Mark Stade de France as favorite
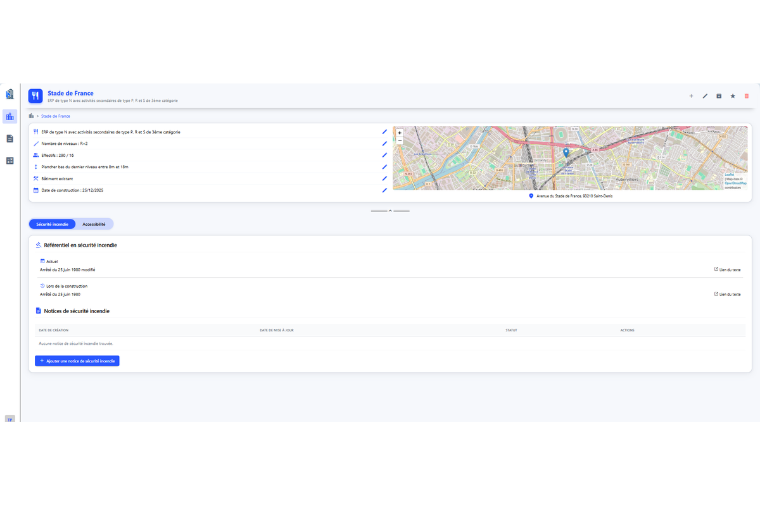The width and height of the screenshot is (760, 506). [x=733, y=96]
